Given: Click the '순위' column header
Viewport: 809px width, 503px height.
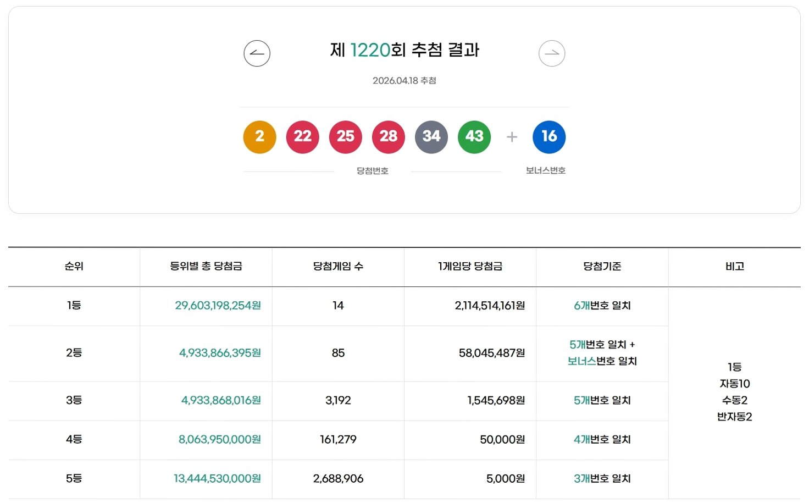Looking at the screenshot, I should coord(74,267).
